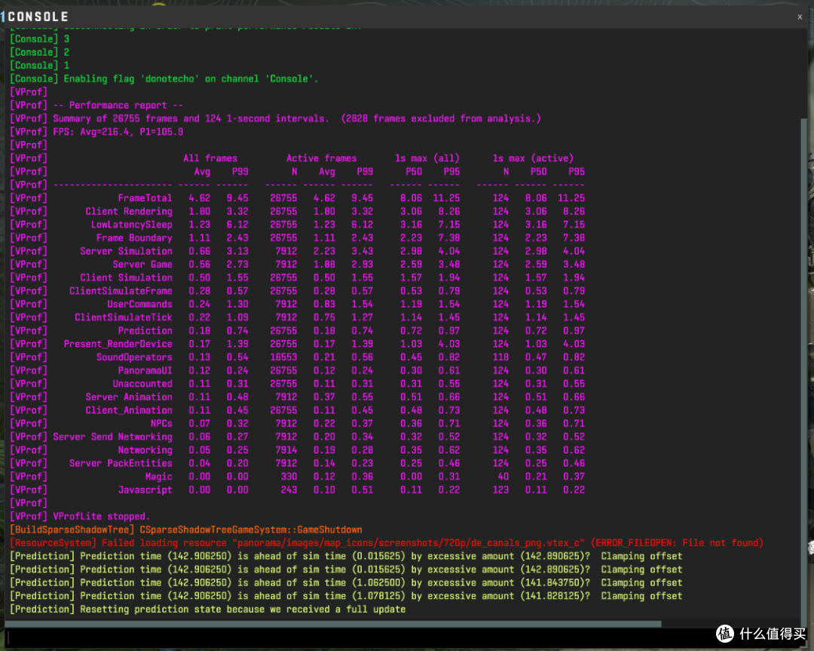814x651 pixels.
Task: Click the UserCommands row label
Action: coord(139,304)
